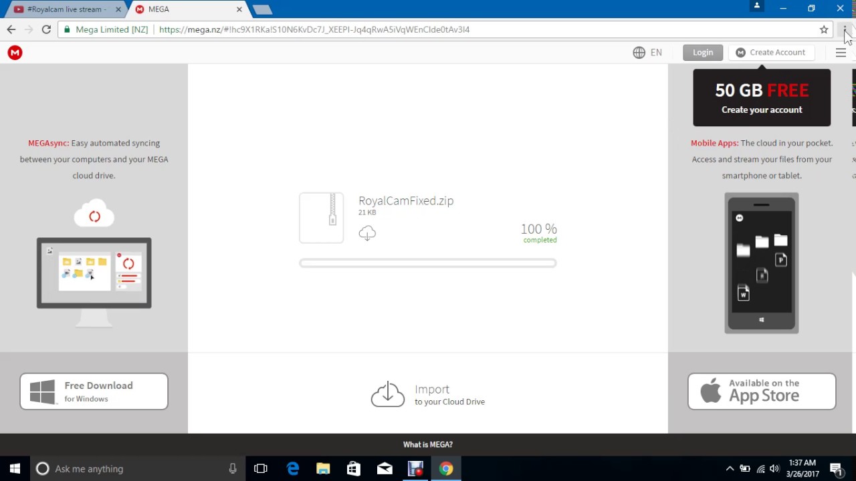Click the Import cloud icon
Screen dimensions: 856x481
click(x=388, y=394)
